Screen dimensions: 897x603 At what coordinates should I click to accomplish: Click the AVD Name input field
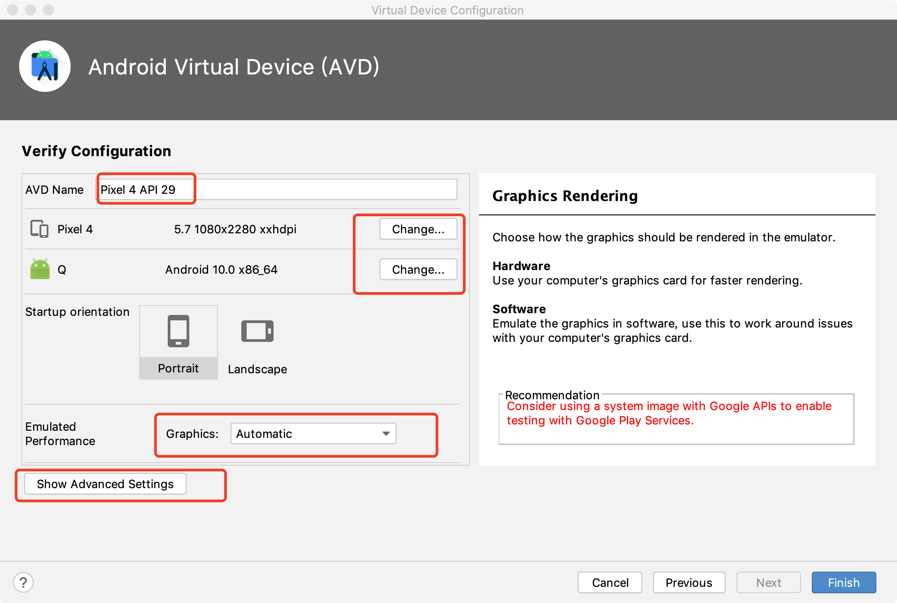tap(277, 189)
